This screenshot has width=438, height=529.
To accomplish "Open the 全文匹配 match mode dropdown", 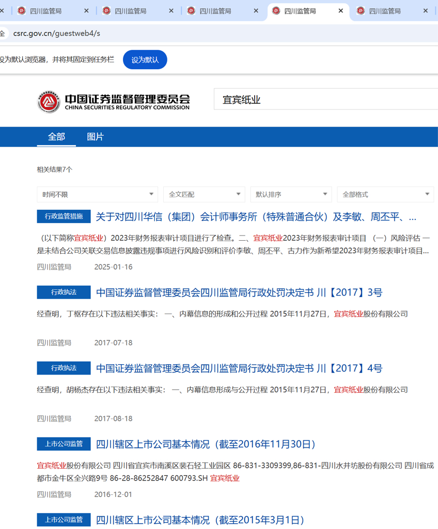I will 204,194.
